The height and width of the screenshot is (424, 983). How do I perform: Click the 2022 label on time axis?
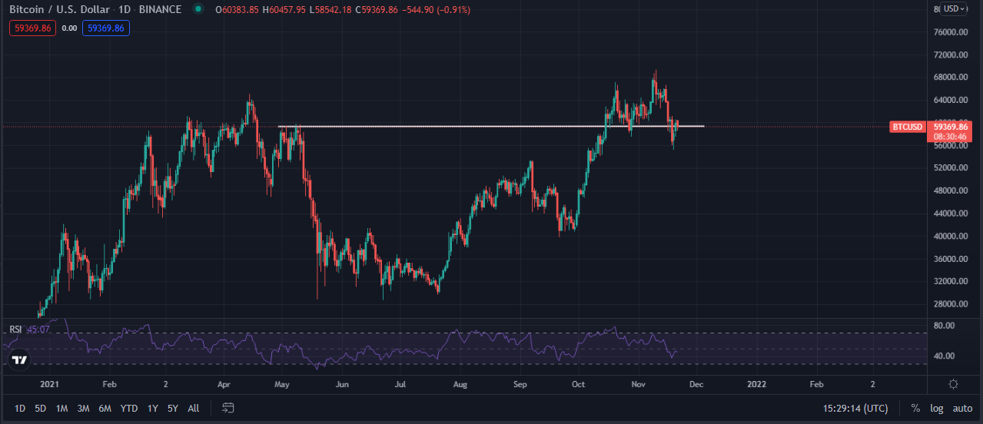click(x=757, y=383)
